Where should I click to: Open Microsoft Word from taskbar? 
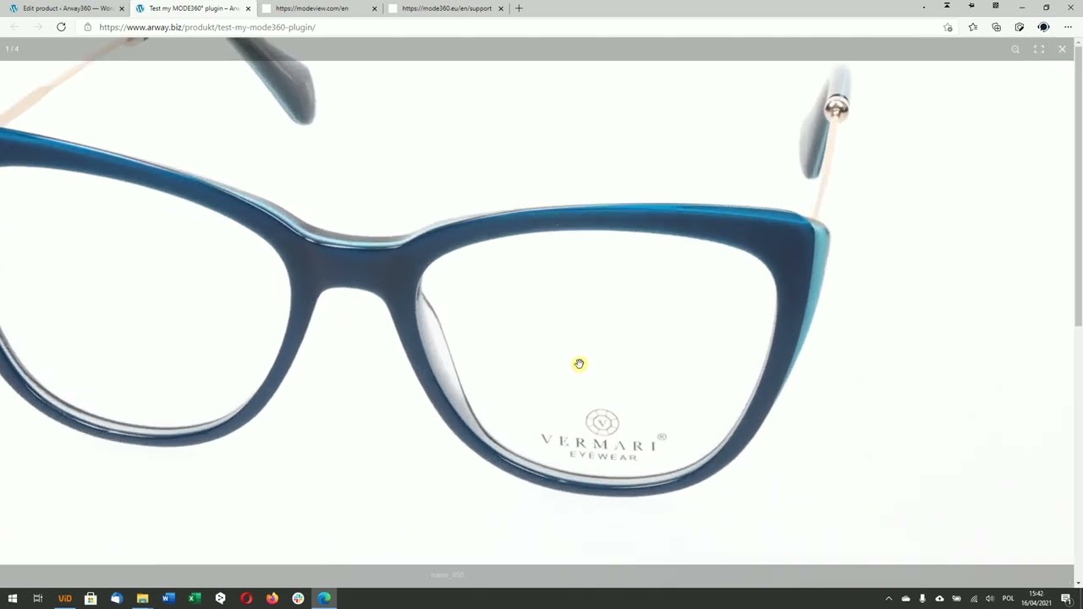click(x=168, y=599)
